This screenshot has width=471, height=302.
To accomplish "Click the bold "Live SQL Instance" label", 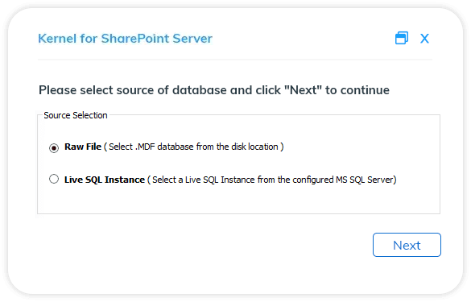I will coord(105,180).
